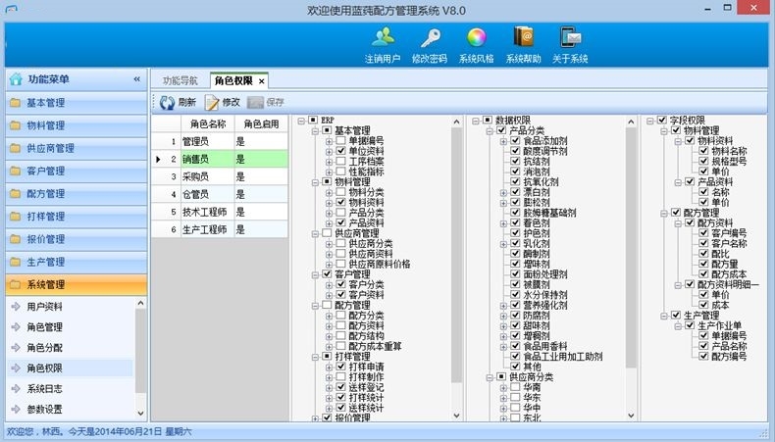Click the folder icon of 报价管理
The image size is (775, 442).
[x=16, y=239]
